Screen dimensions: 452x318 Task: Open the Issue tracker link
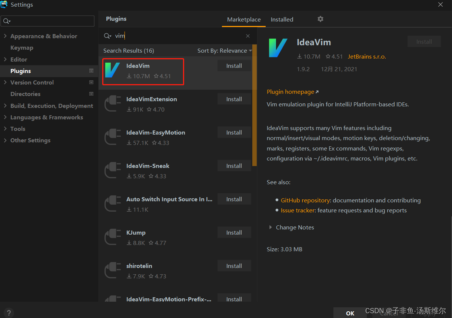click(x=298, y=210)
